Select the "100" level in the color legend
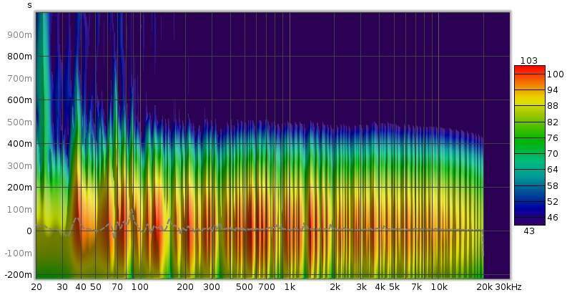 click(x=556, y=74)
